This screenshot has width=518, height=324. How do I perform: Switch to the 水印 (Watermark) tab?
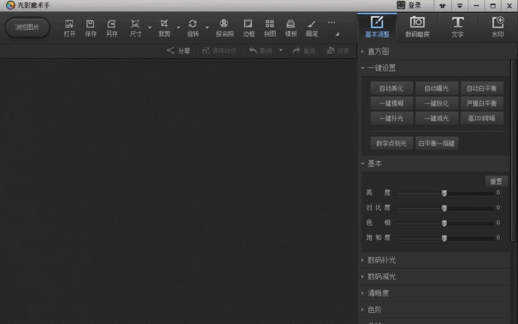tap(497, 27)
